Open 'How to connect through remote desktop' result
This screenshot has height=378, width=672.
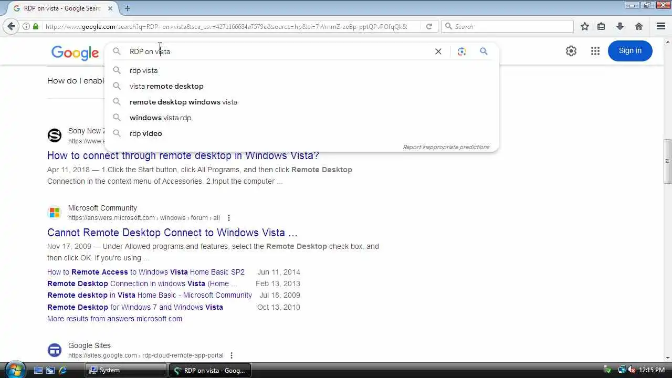pyautogui.click(x=183, y=155)
